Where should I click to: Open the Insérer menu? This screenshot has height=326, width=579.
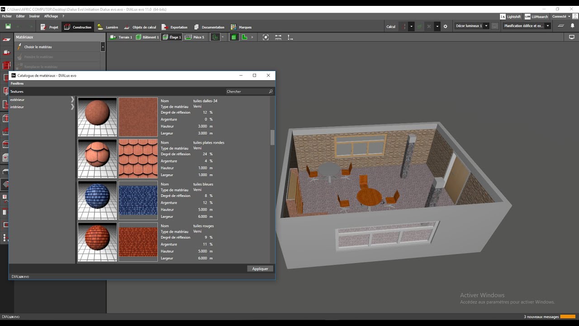(x=34, y=16)
